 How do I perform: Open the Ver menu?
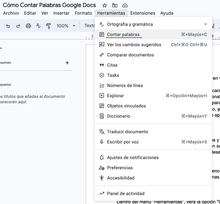coord(45,13)
